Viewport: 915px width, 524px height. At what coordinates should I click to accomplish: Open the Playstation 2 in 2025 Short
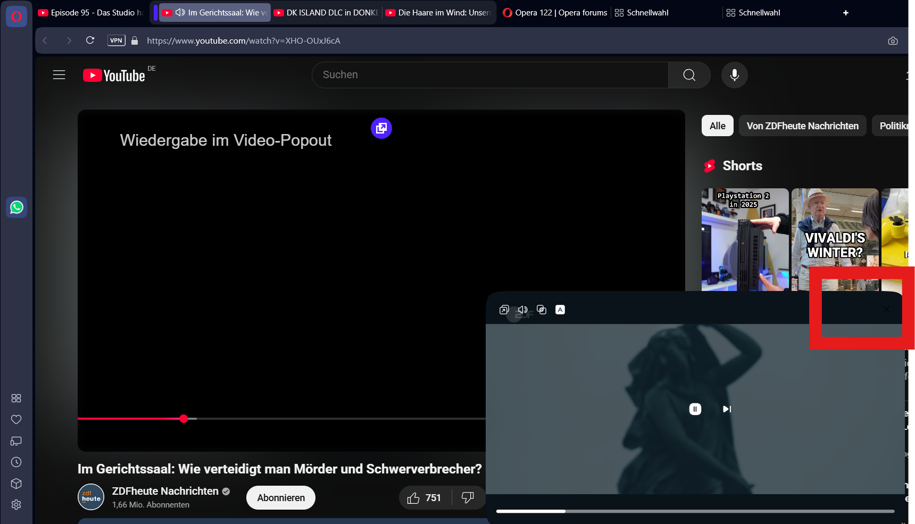click(x=745, y=239)
